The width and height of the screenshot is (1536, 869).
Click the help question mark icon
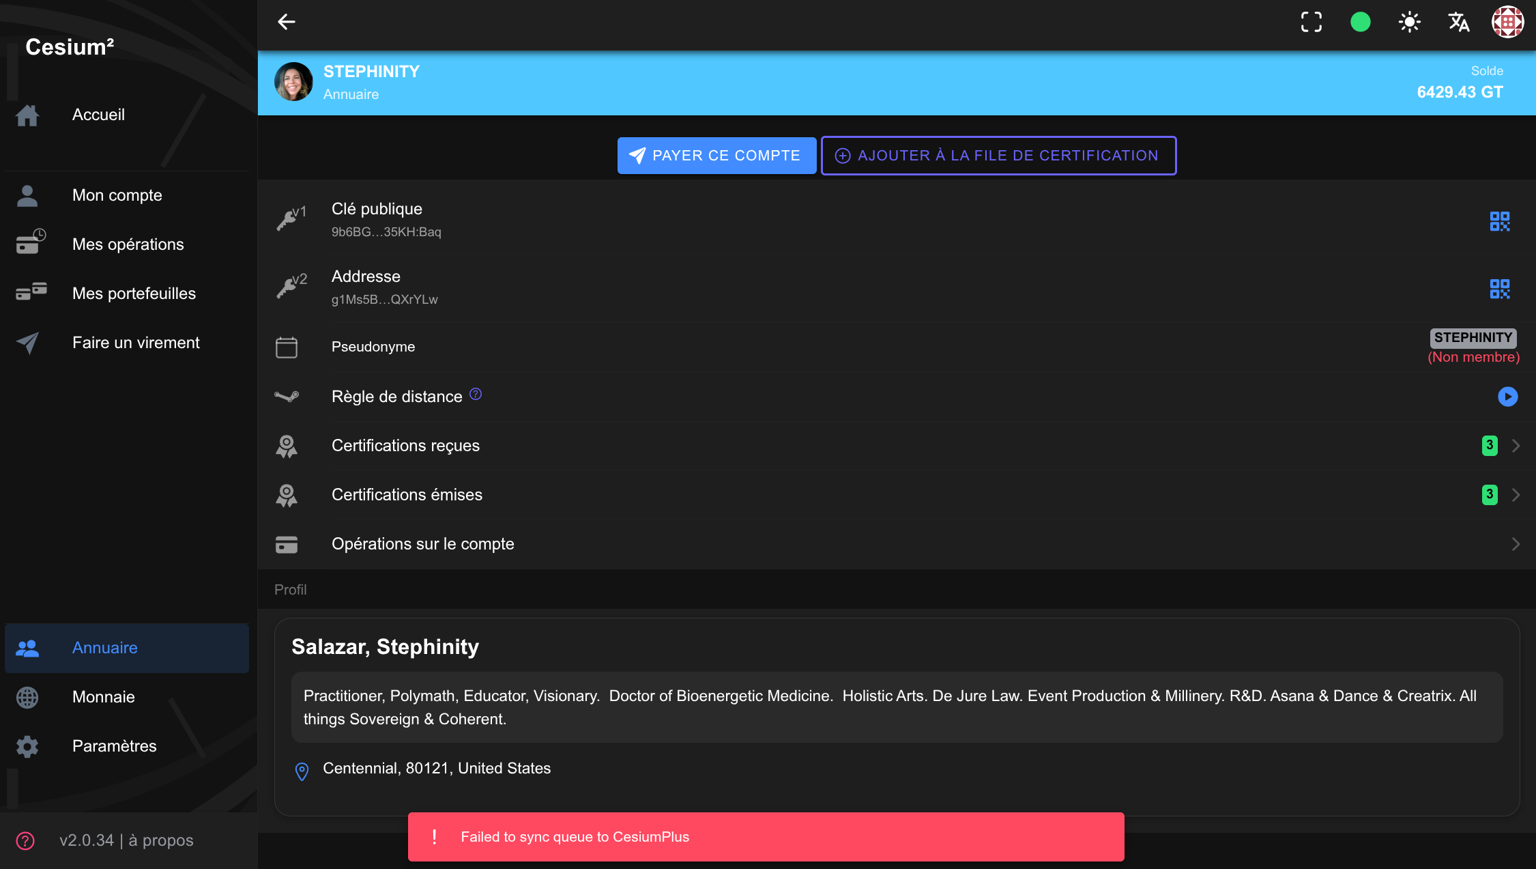25,841
